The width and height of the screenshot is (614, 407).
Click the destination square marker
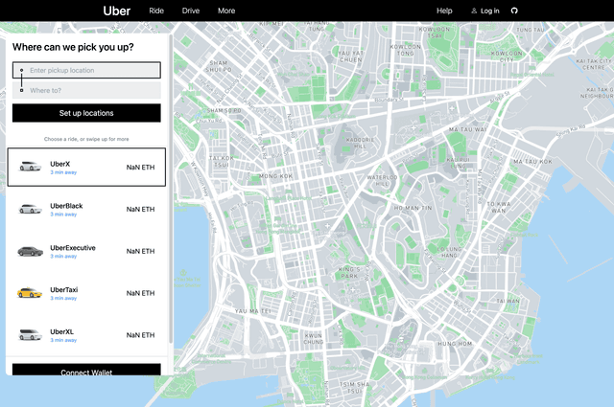click(x=21, y=90)
